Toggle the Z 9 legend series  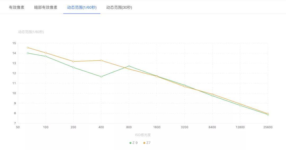(x=135, y=143)
